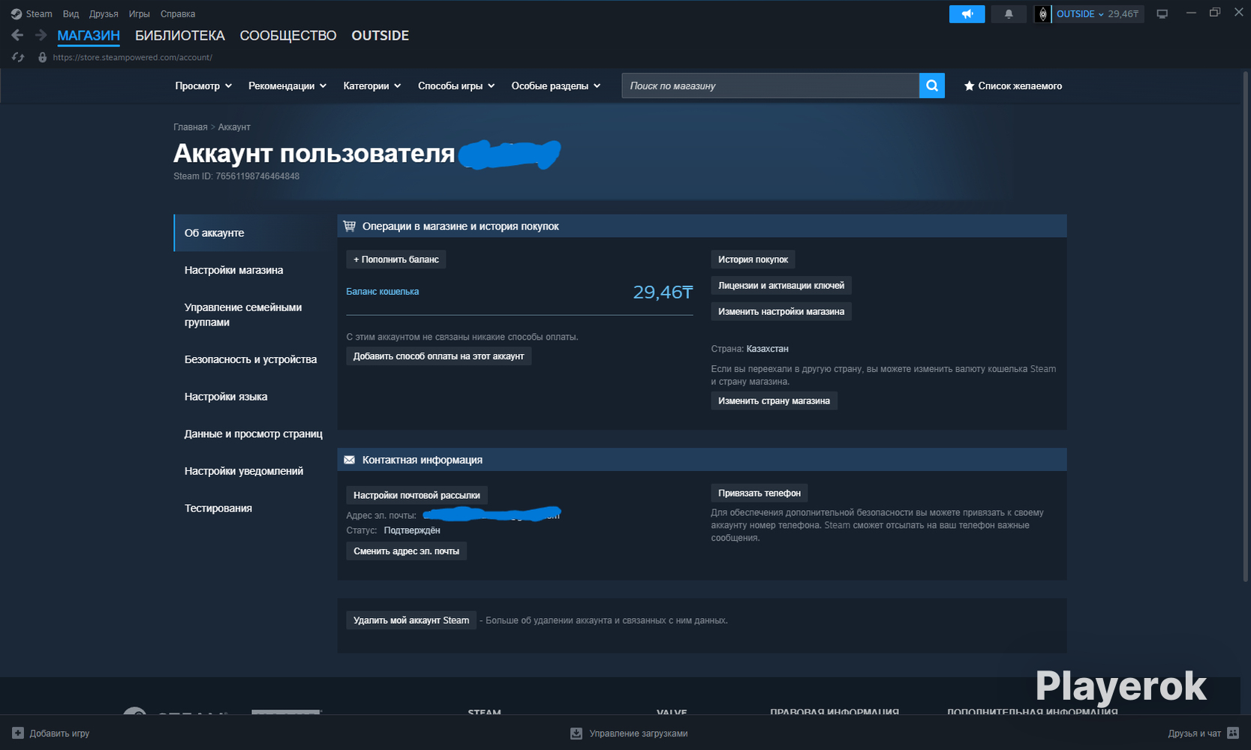1251x750 pixels.
Task: Click Добавить способ оплаты на этот аккаунт
Action: [439, 356]
